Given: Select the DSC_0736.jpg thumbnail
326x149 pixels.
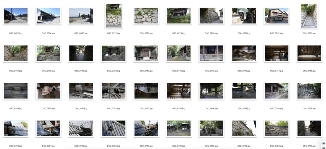Looking at the screenshot, I should (81, 53).
